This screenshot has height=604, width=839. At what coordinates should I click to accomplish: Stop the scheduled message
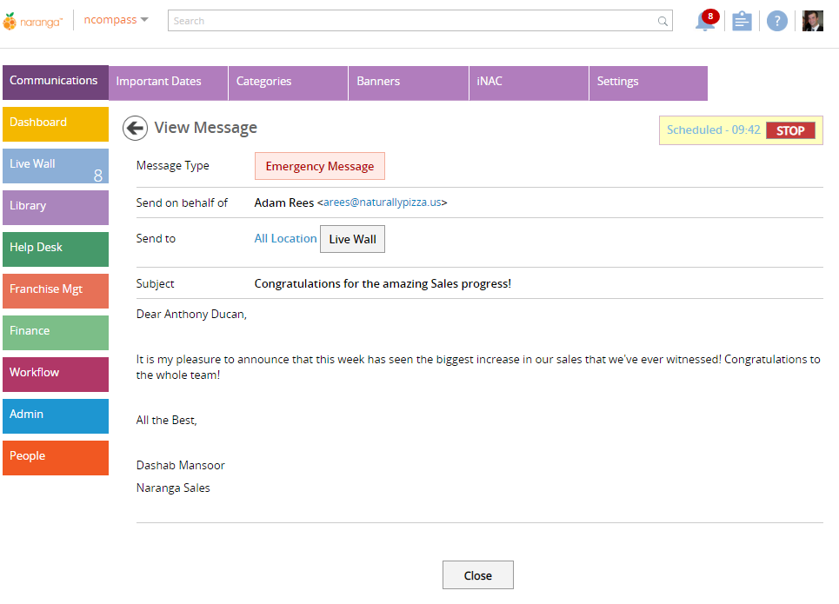click(790, 130)
